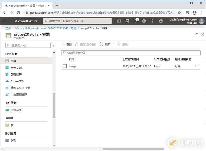Open Azure CDN menu item
206x151 pixels.
[17, 81]
